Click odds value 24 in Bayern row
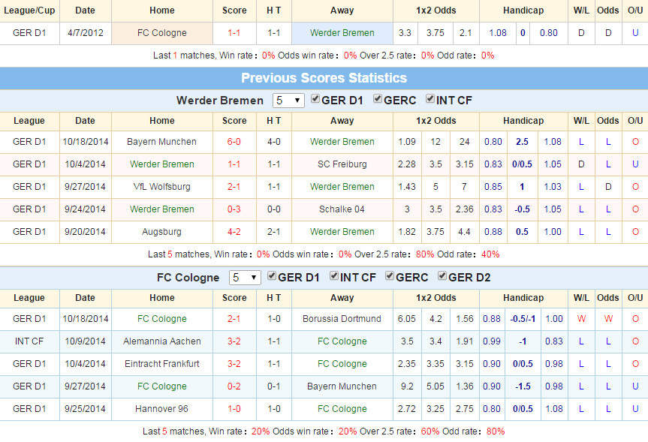 point(465,142)
